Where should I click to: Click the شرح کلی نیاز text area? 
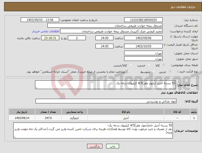click(105, 85)
